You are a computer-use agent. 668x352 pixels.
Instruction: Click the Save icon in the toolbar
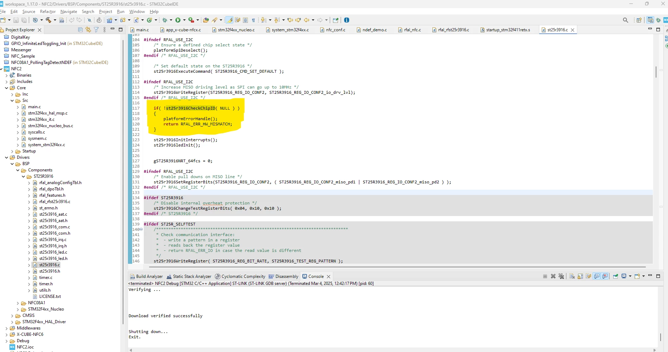[x=16, y=20]
